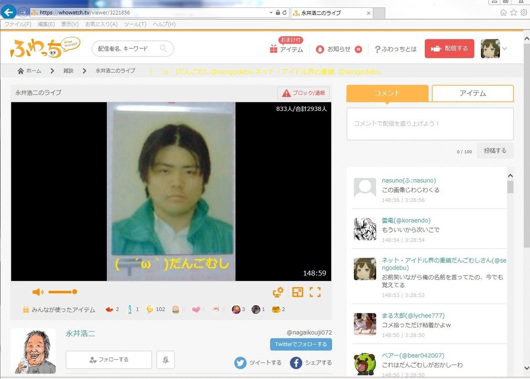Enter fullscreen mode on the video player
The width and height of the screenshot is (530, 379).
click(x=315, y=292)
